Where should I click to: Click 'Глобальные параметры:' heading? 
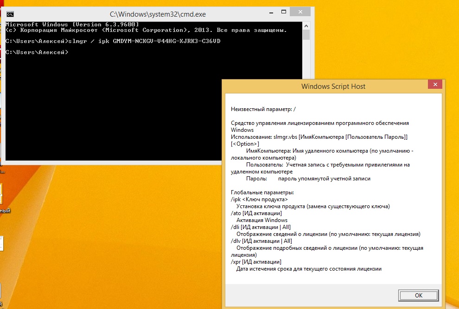pyautogui.click(x=262, y=192)
